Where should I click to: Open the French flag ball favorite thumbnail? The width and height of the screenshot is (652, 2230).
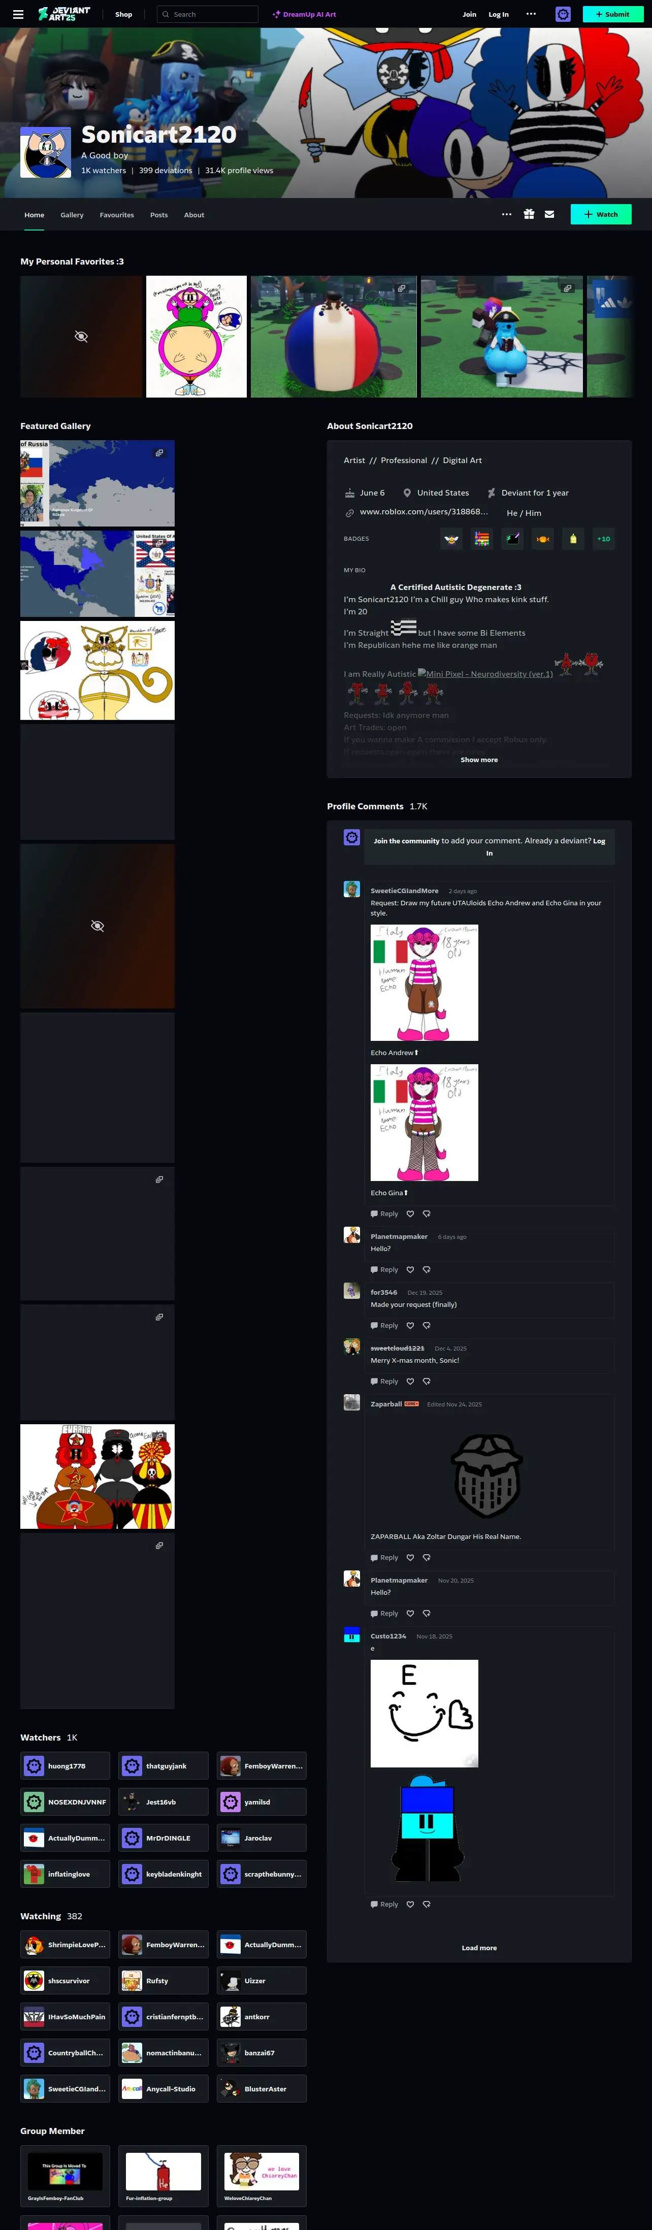point(333,337)
